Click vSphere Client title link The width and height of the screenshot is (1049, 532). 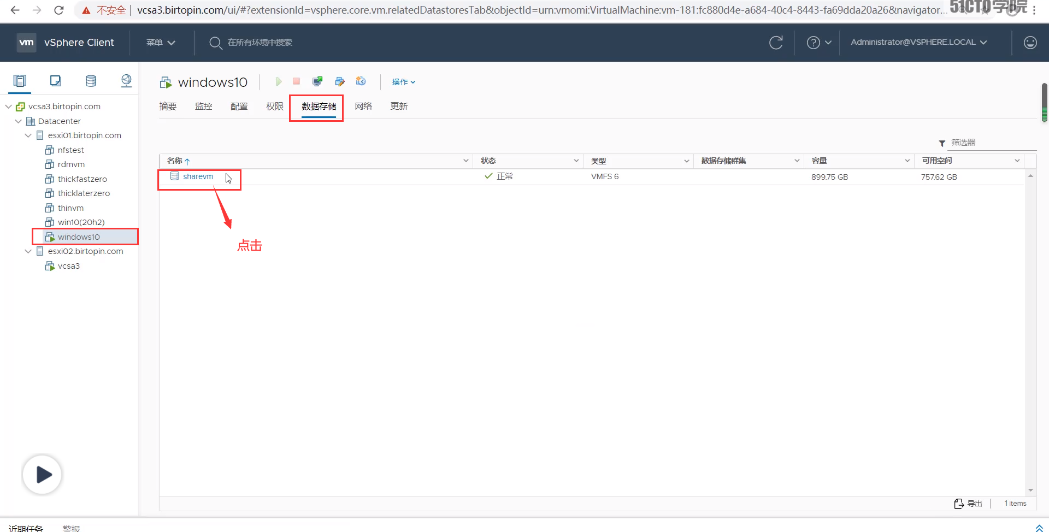pyautogui.click(x=79, y=43)
